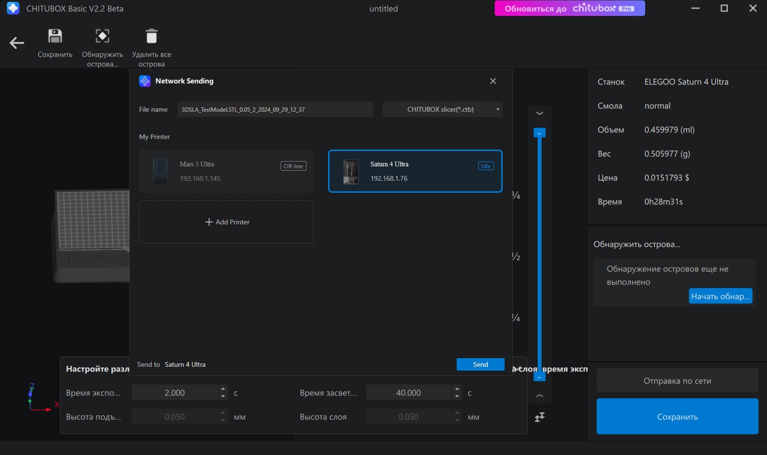The image size is (767, 455).
Task: Click the Обновиться до Chitubox Pro banner
Action: pyautogui.click(x=569, y=9)
